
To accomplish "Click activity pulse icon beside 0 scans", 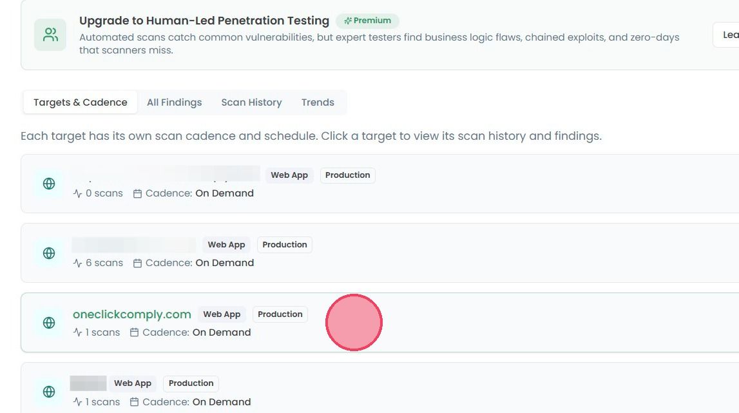I will pos(78,193).
